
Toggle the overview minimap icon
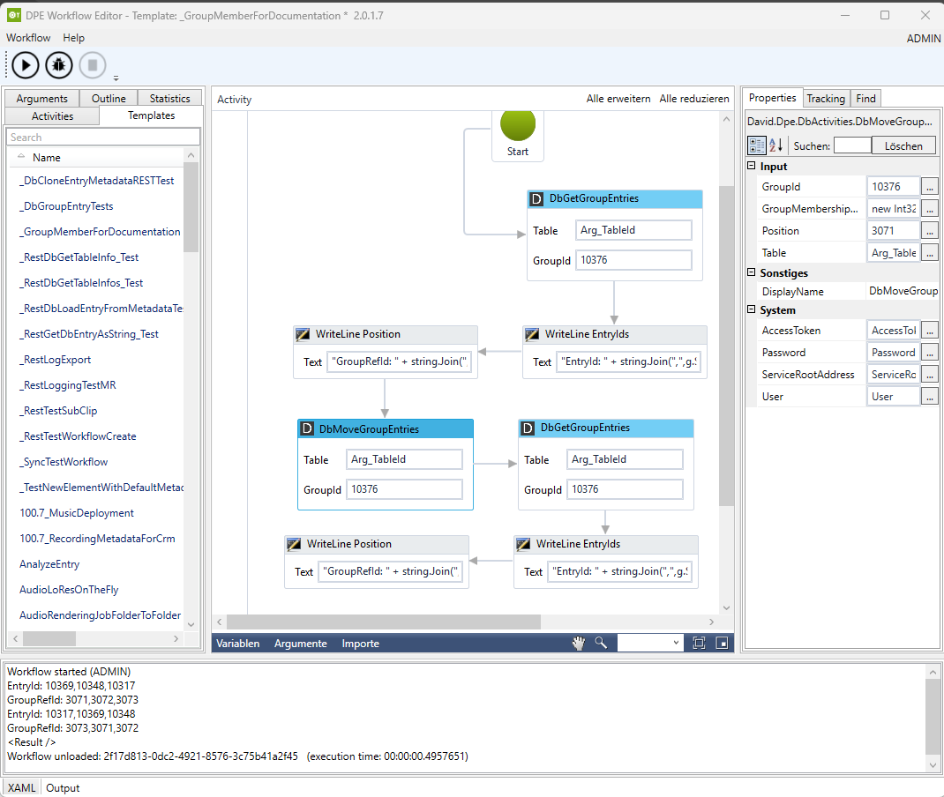[722, 644]
